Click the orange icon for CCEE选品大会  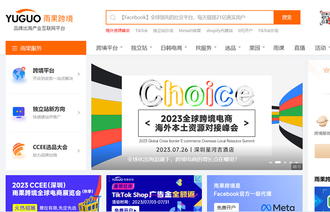coord(19,150)
